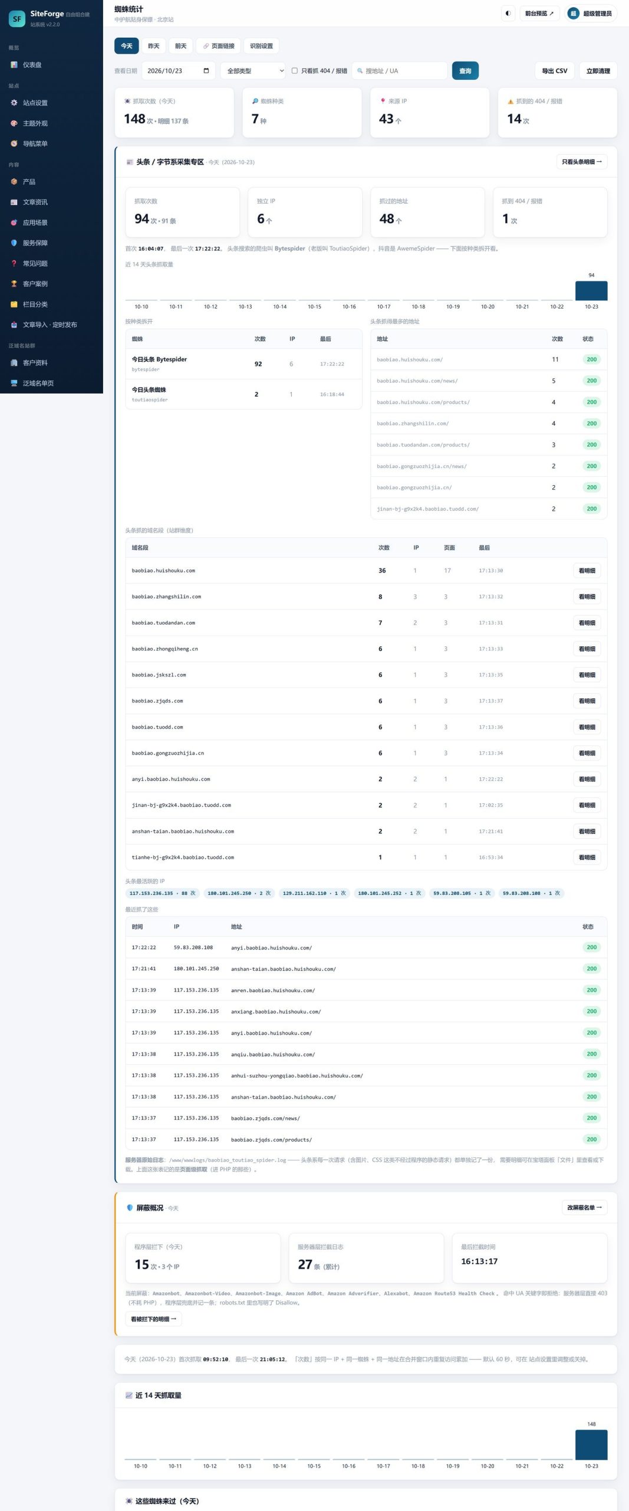Click the 站点设置 gear icon
Screen dimensions: 629x1511
(14, 103)
